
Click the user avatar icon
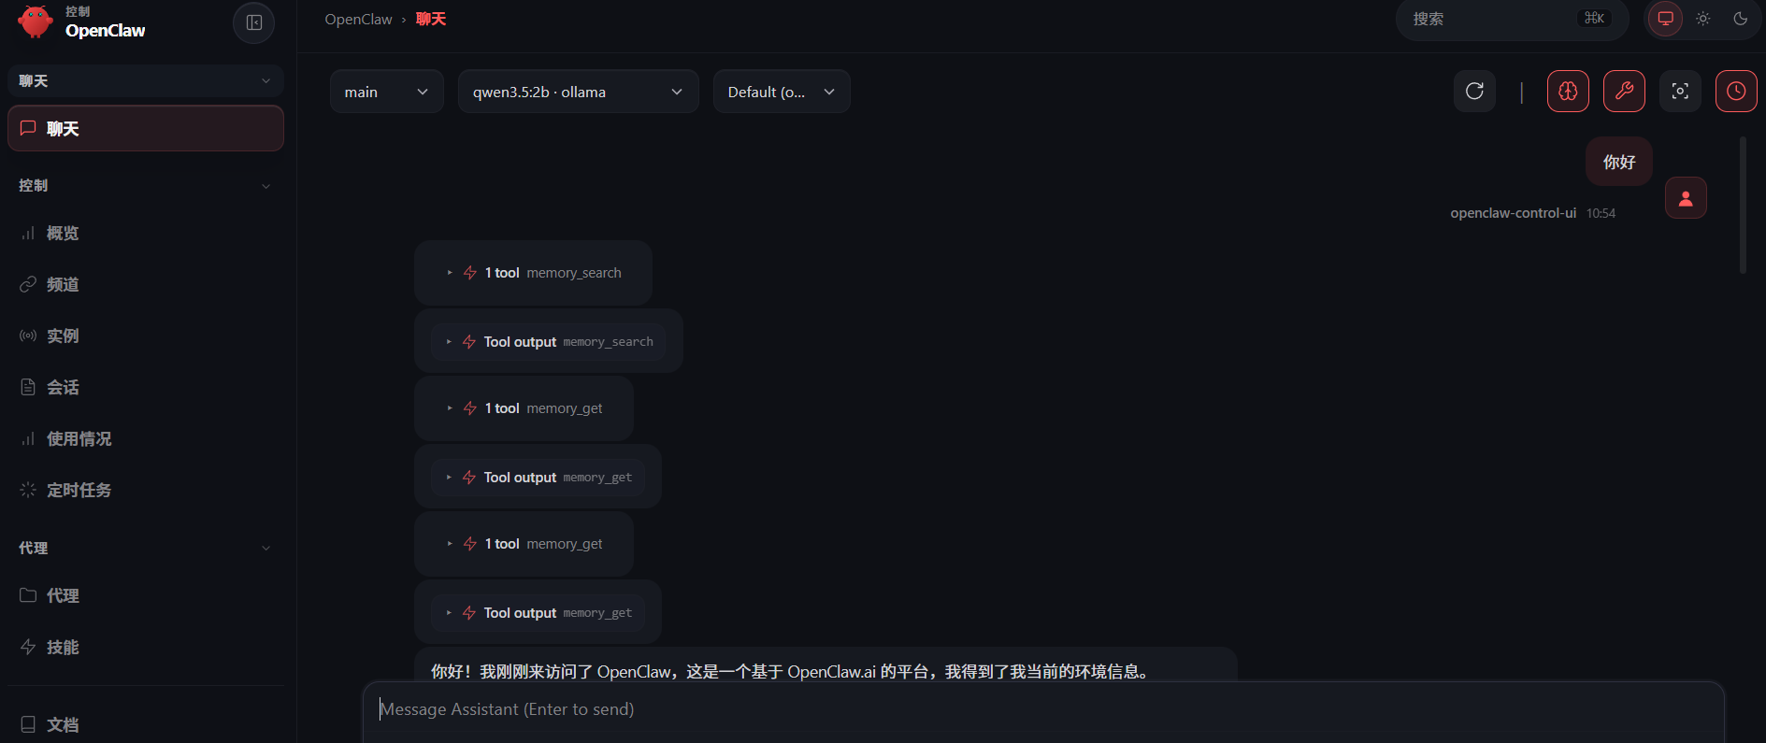[x=1686, y=198]
